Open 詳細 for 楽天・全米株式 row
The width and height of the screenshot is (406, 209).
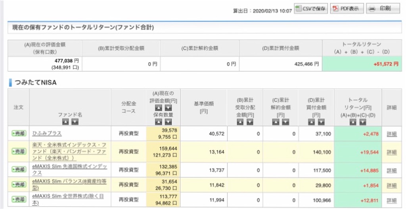click(x=391, y=152)
